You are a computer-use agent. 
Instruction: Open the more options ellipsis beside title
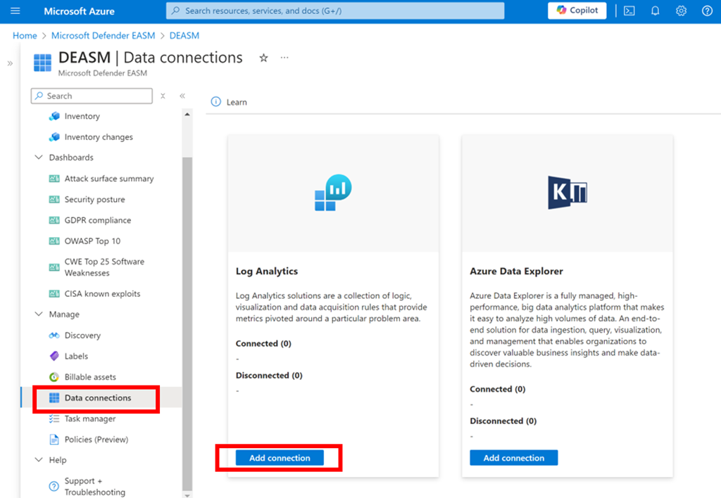coord(284,58)
